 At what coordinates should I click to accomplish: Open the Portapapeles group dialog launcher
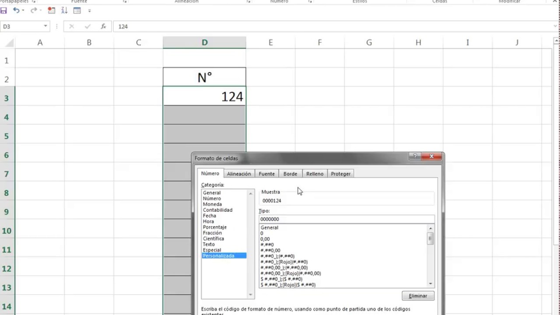(x=34, y=2)
